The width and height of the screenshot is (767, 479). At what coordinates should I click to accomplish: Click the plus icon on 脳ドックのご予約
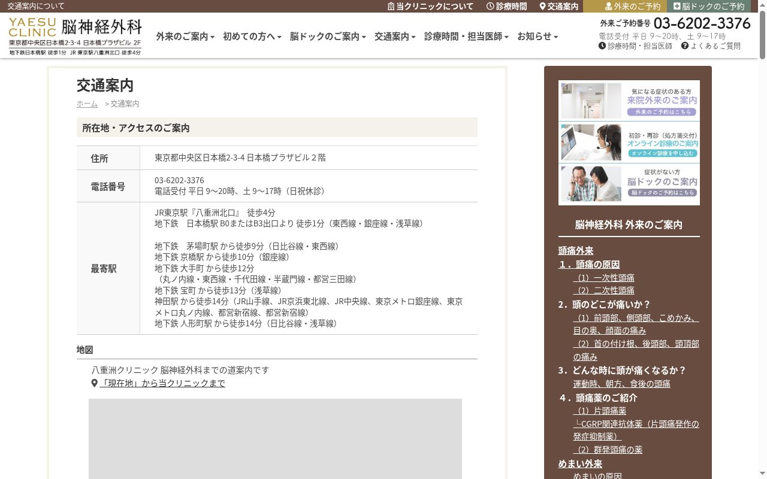[x=677, y=6]
